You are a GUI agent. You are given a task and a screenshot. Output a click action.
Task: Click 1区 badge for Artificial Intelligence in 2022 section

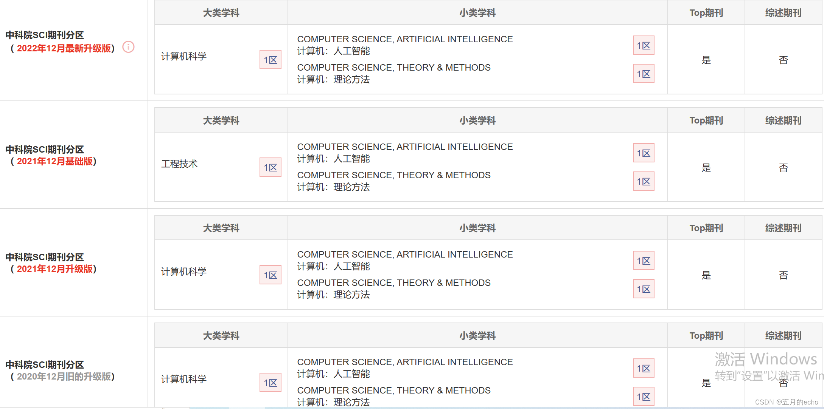[x=643, y=45]
